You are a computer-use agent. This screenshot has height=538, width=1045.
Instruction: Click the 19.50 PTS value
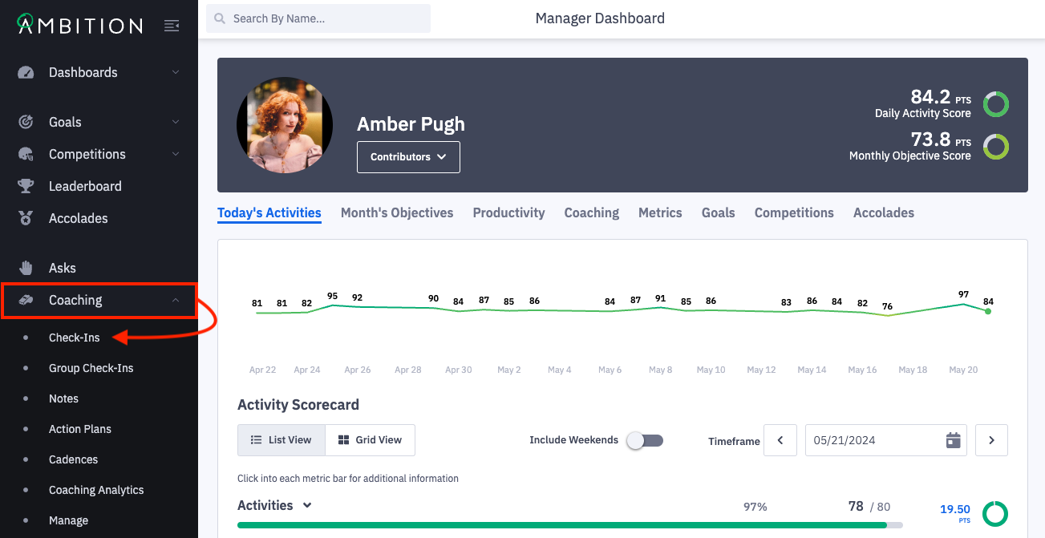(955, 513)
